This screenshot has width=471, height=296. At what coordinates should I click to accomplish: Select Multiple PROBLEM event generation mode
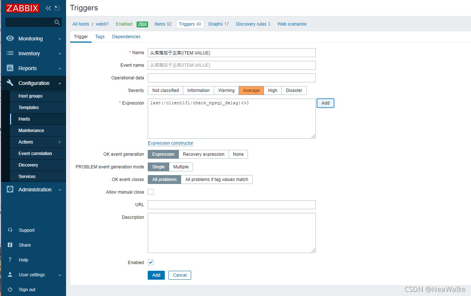181,167
